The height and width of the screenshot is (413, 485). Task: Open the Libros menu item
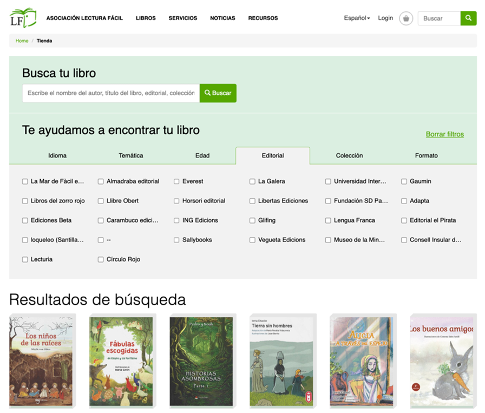[x=146, y=18]
